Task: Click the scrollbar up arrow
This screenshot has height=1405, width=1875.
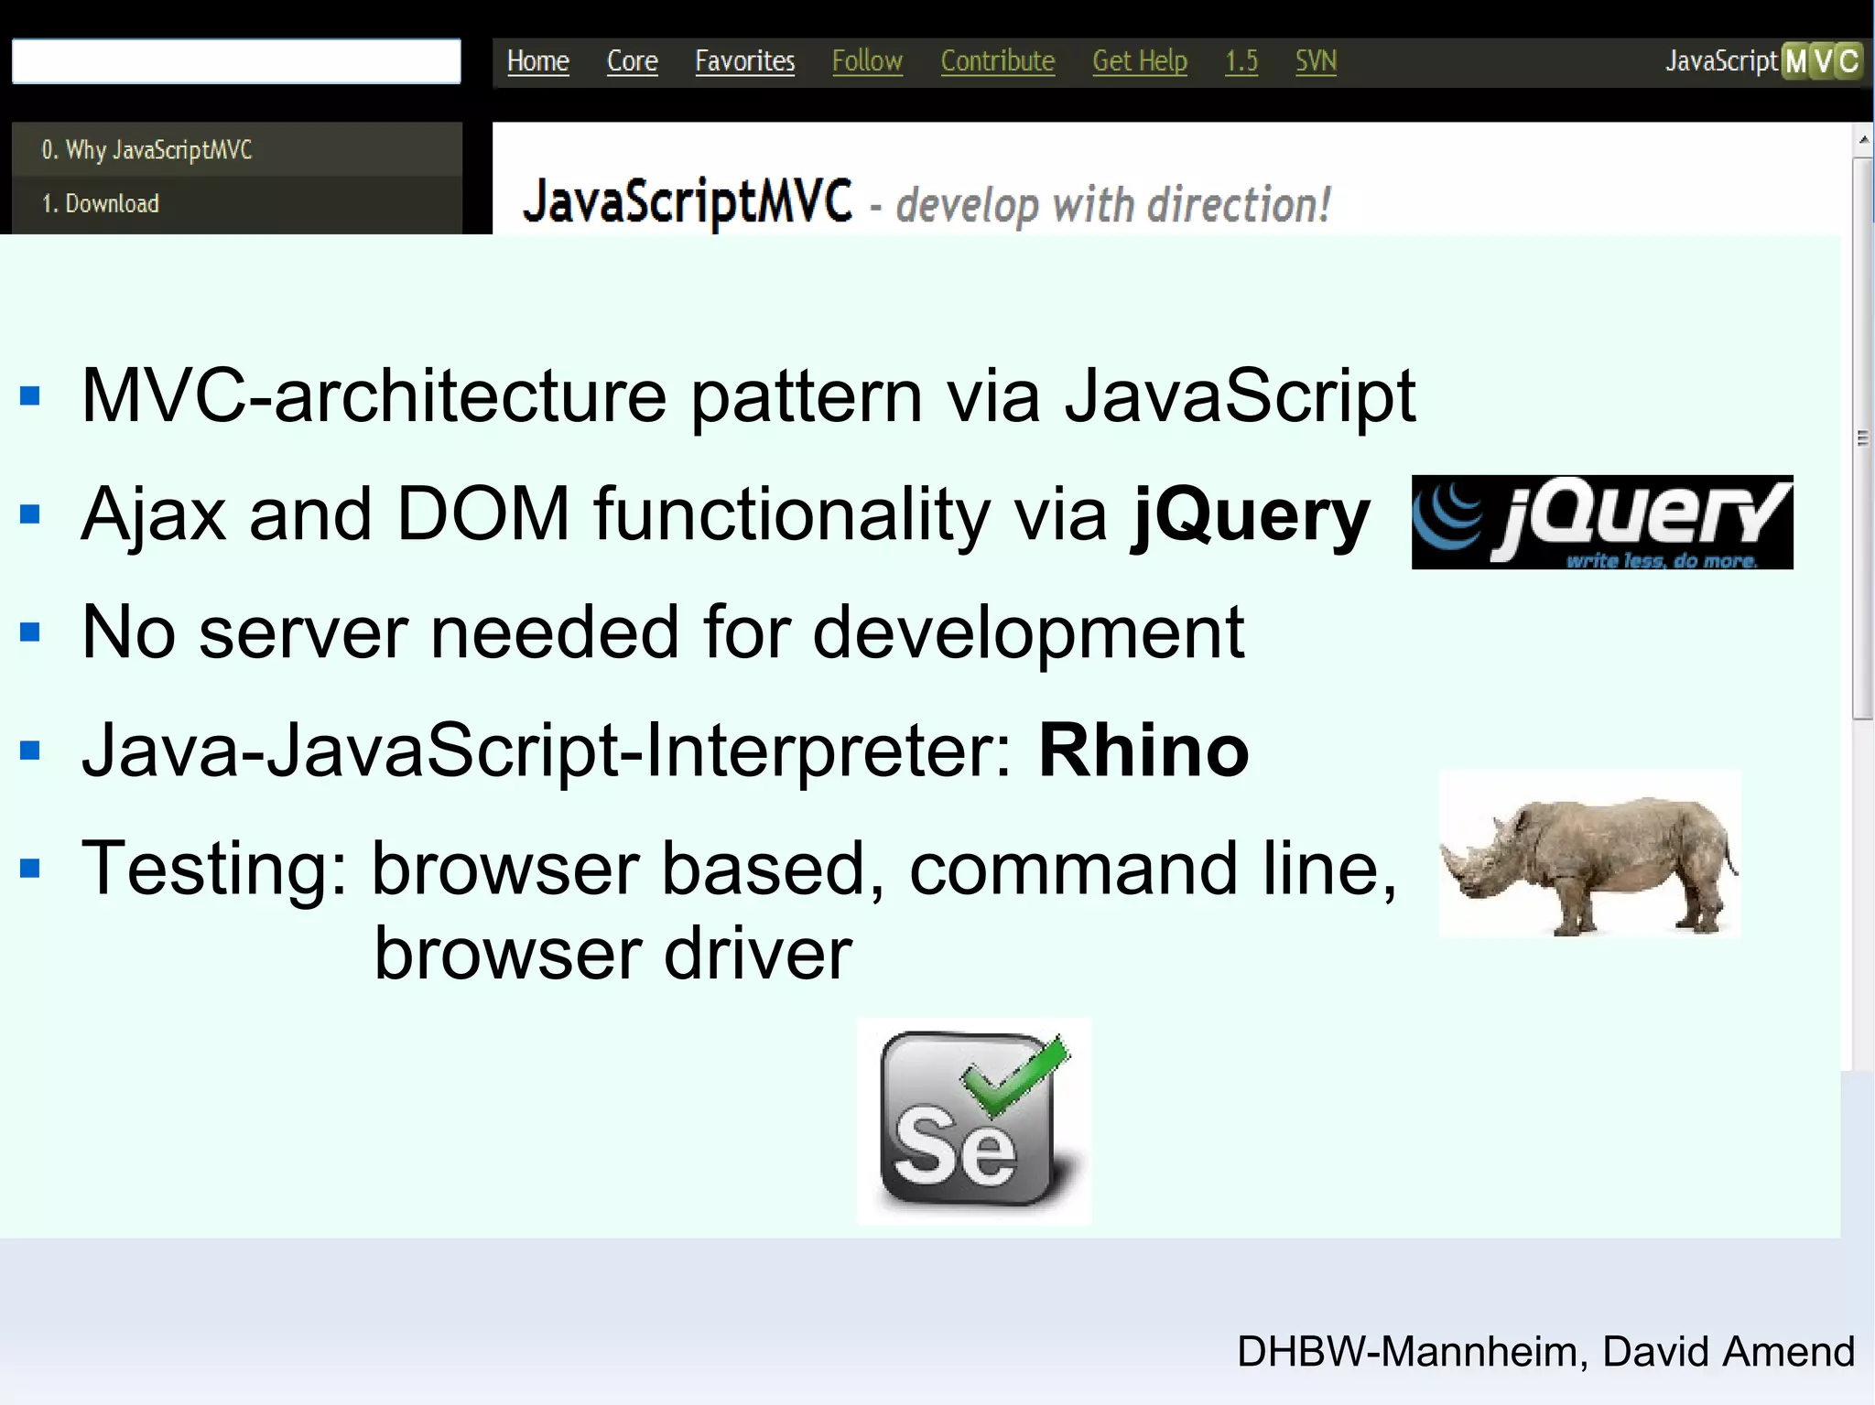Action: tap(1863, 140)
